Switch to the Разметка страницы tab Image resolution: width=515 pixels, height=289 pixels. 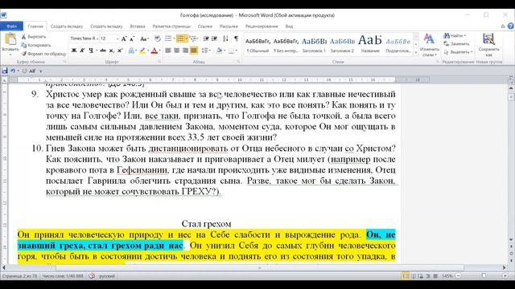[x=171, y=26]
